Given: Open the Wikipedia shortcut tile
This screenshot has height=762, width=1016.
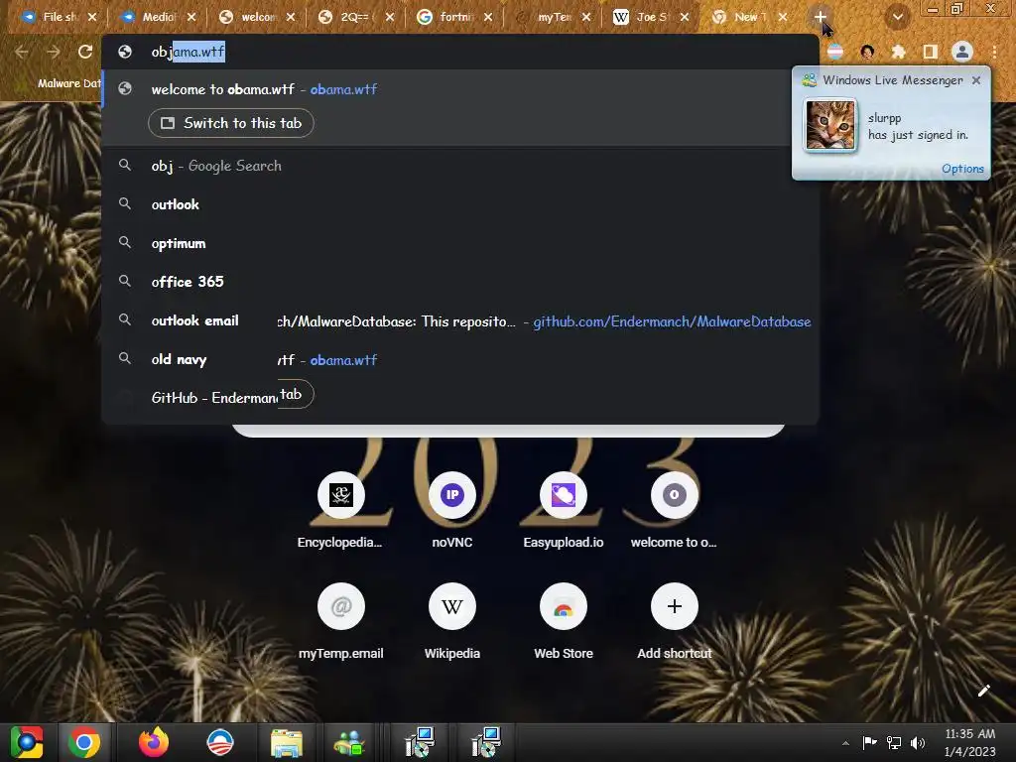Looking at the screenshot, I should point(452,622).
